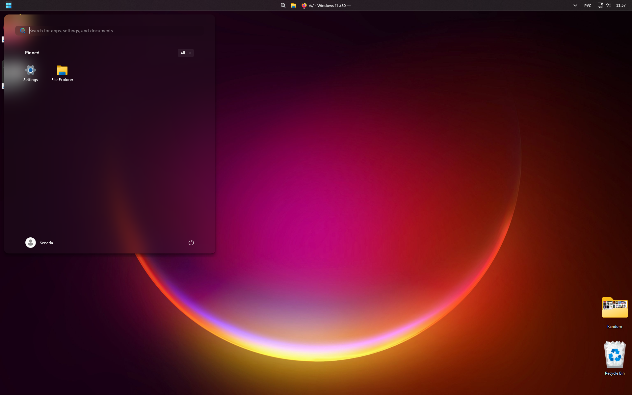Expand the arrow beside the All button

point(190,53)
